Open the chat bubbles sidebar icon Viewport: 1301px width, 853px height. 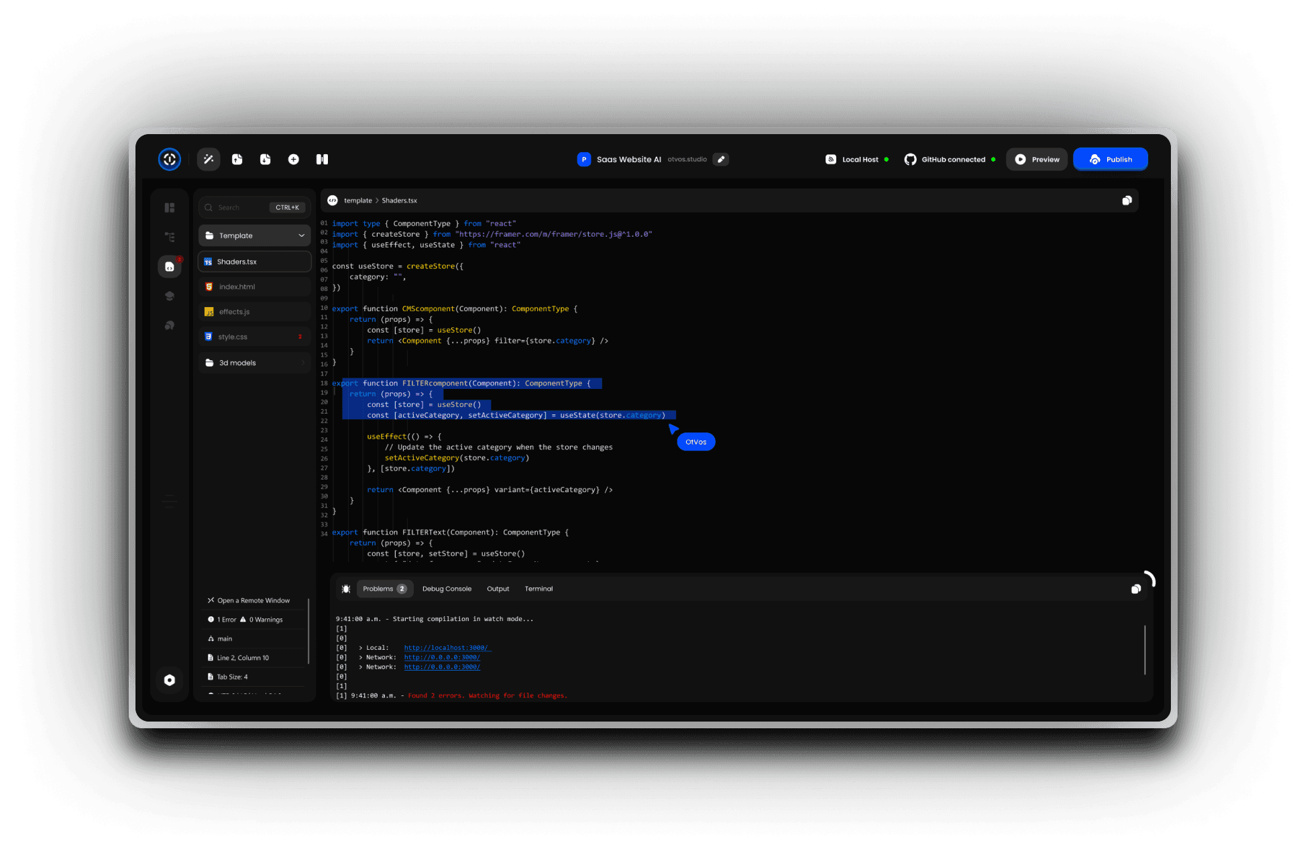[170, 325]
